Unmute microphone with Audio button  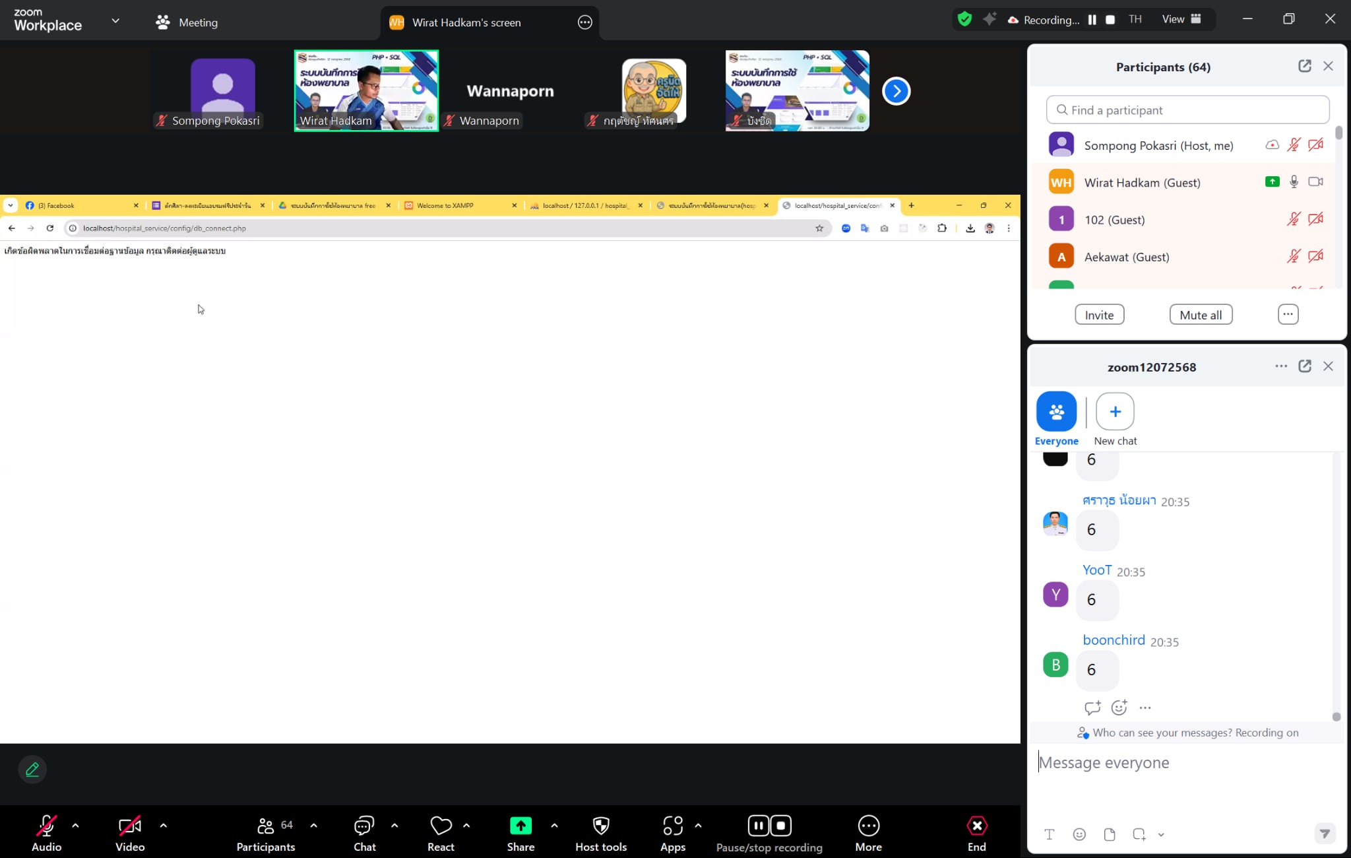point(46,826)
